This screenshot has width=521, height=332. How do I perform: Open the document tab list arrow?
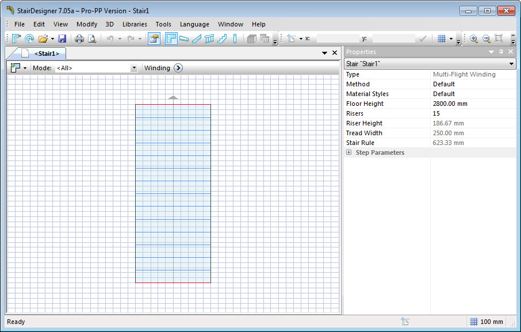(x=325, y=53)
